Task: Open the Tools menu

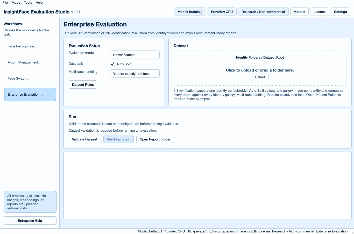Action: tap(28, 3)
